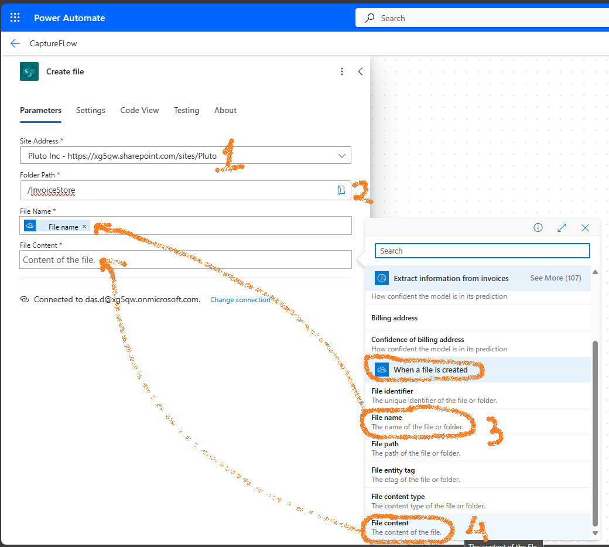Image resolution: width=609 pixels, height=547 pixels.
Task: Open the app launcher waffle icon
Action: [x=15, y=18]
